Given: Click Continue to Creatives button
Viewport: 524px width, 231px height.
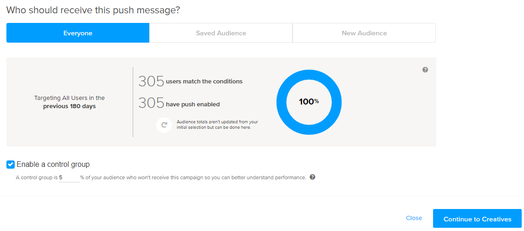Looking at the screenshot, I should tap(477, 219).
